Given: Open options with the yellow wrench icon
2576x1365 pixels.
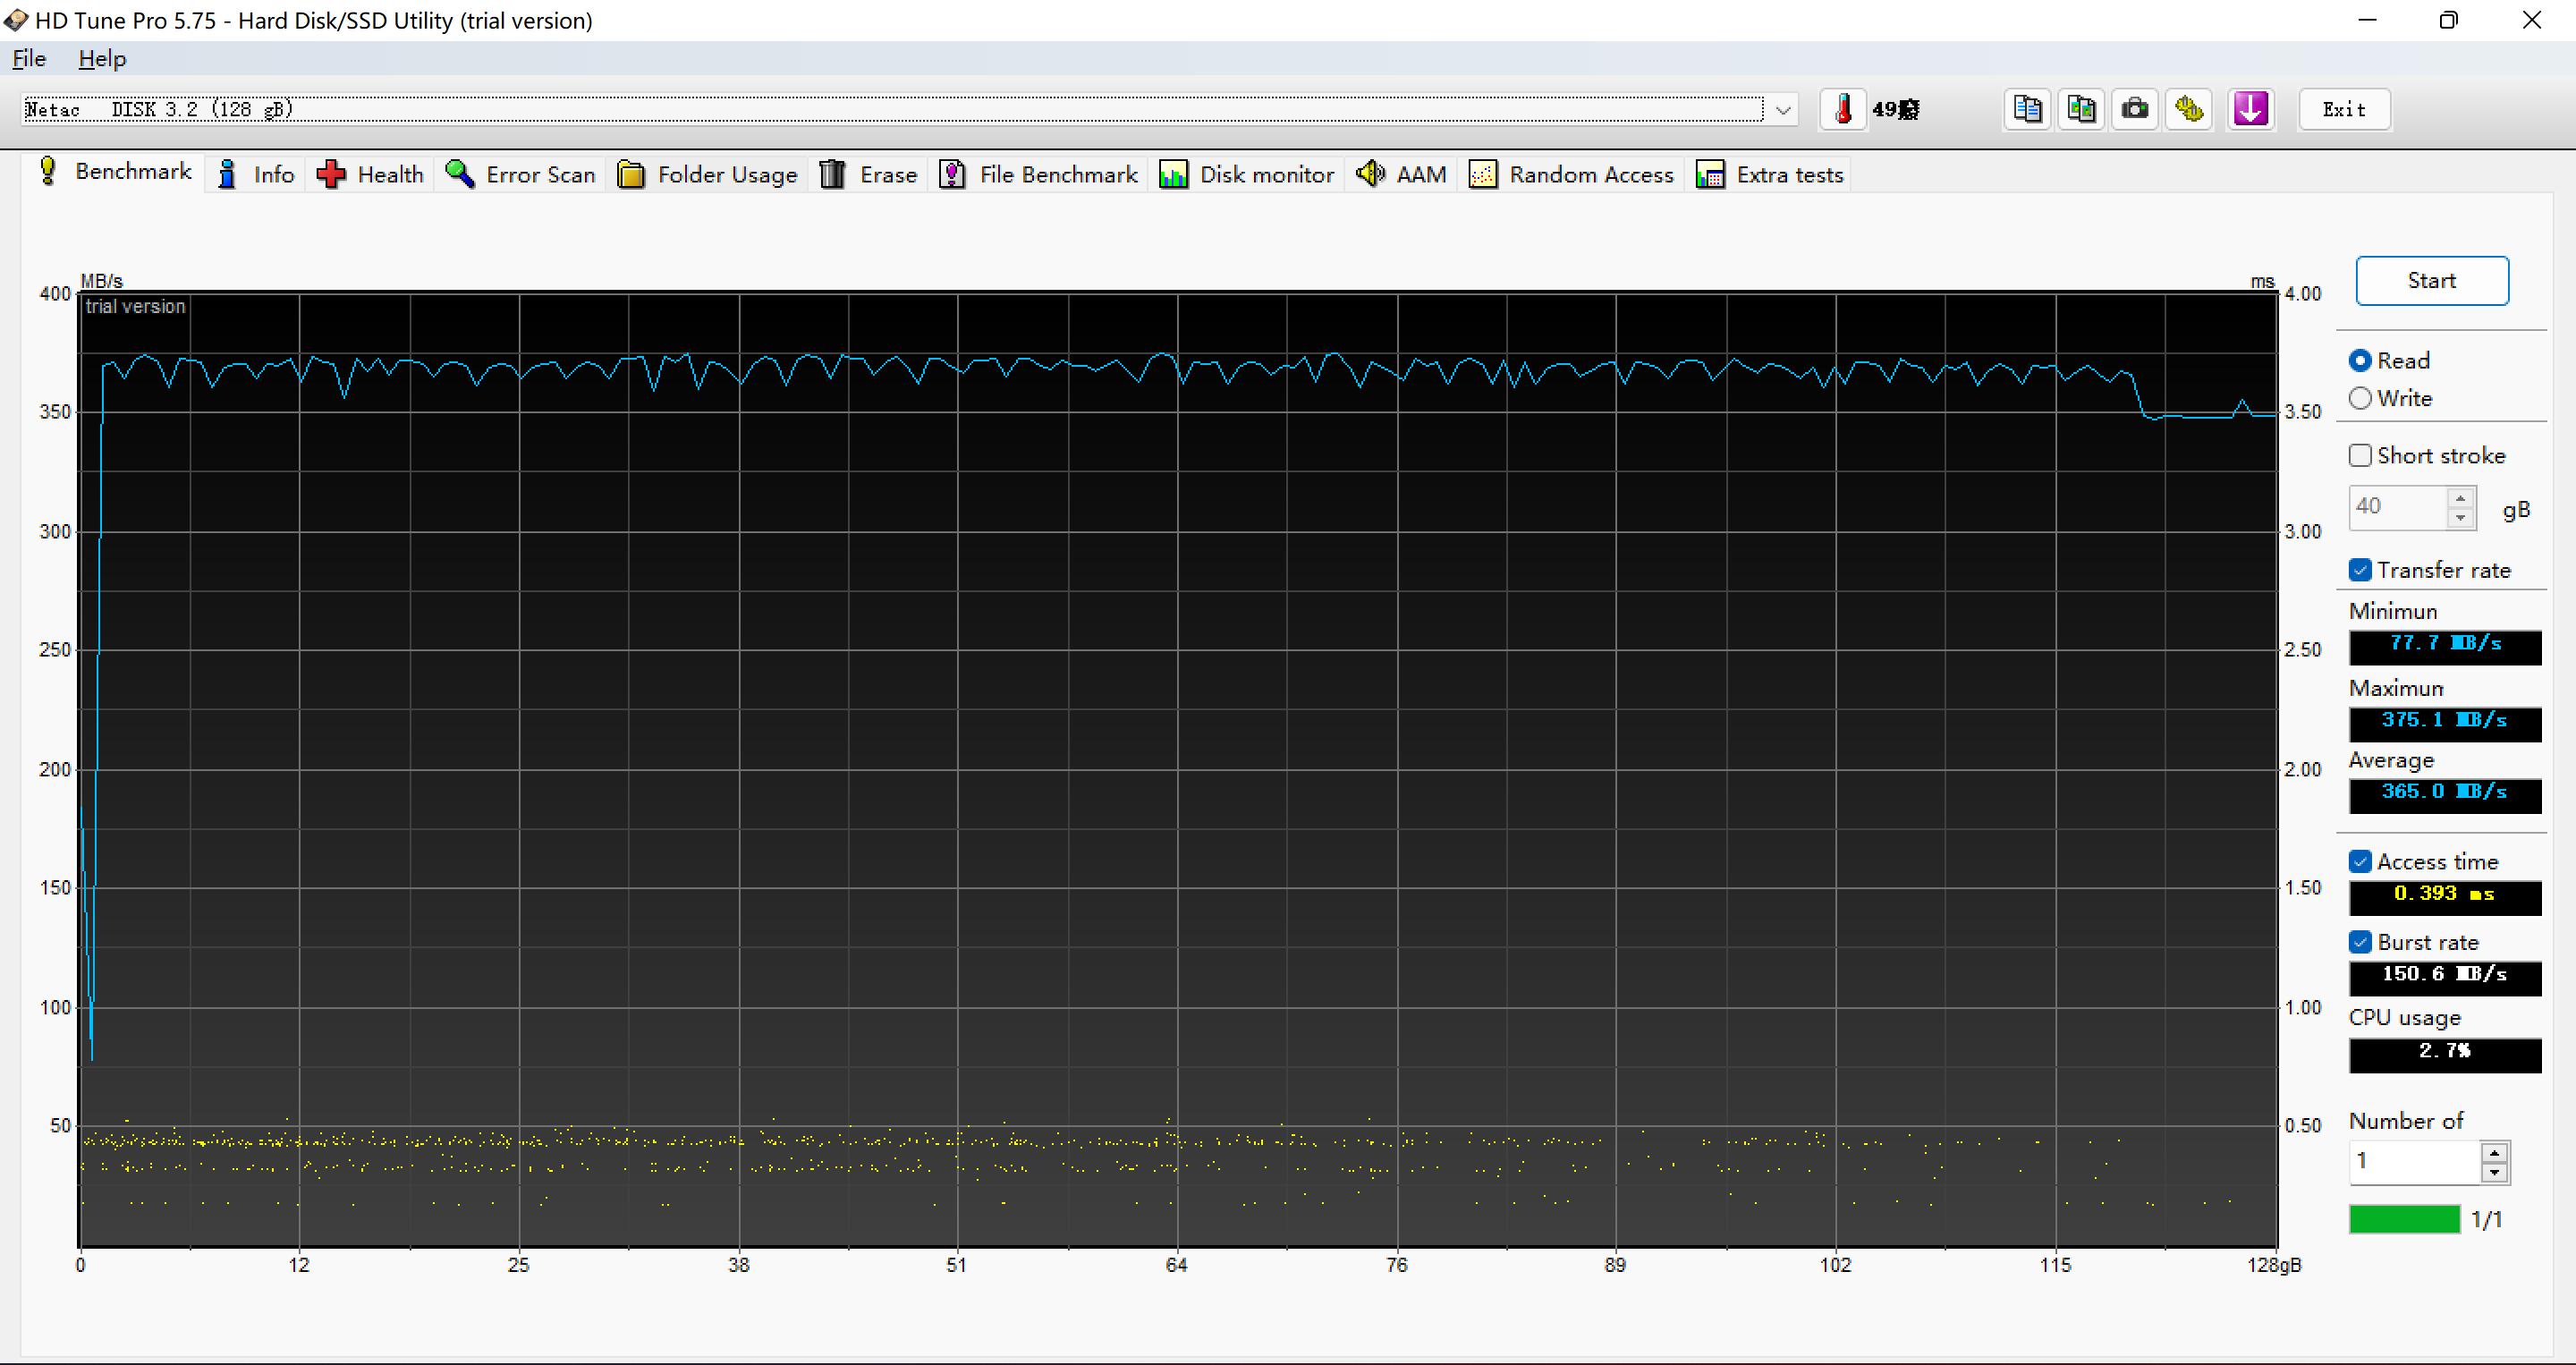Looking at the screenshot, I should (x=2189, y=109).
